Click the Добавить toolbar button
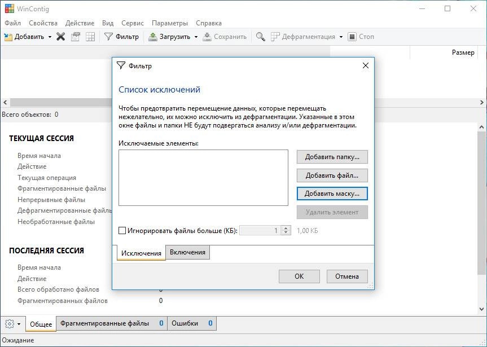The height and width of the screenshot is (347, 487). click(x=24, y=37)
